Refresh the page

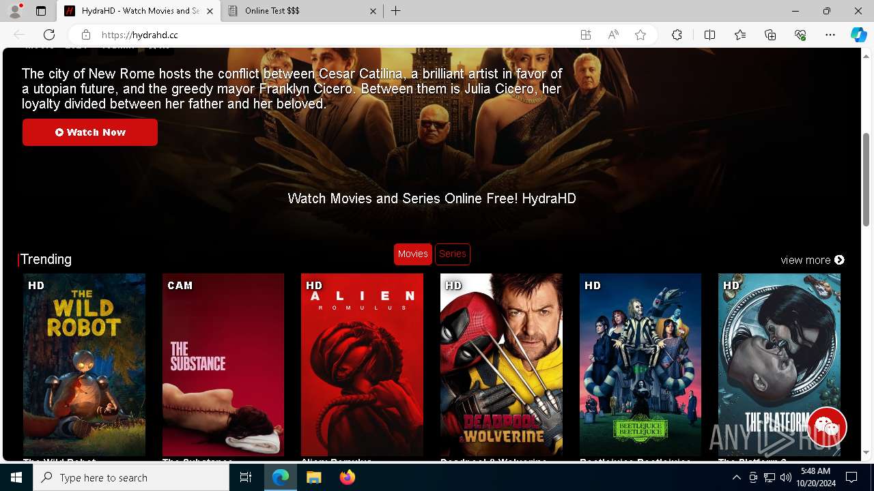[49, 35]
